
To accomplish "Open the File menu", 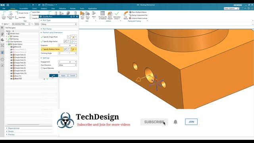I will click(x=4, y=8).
